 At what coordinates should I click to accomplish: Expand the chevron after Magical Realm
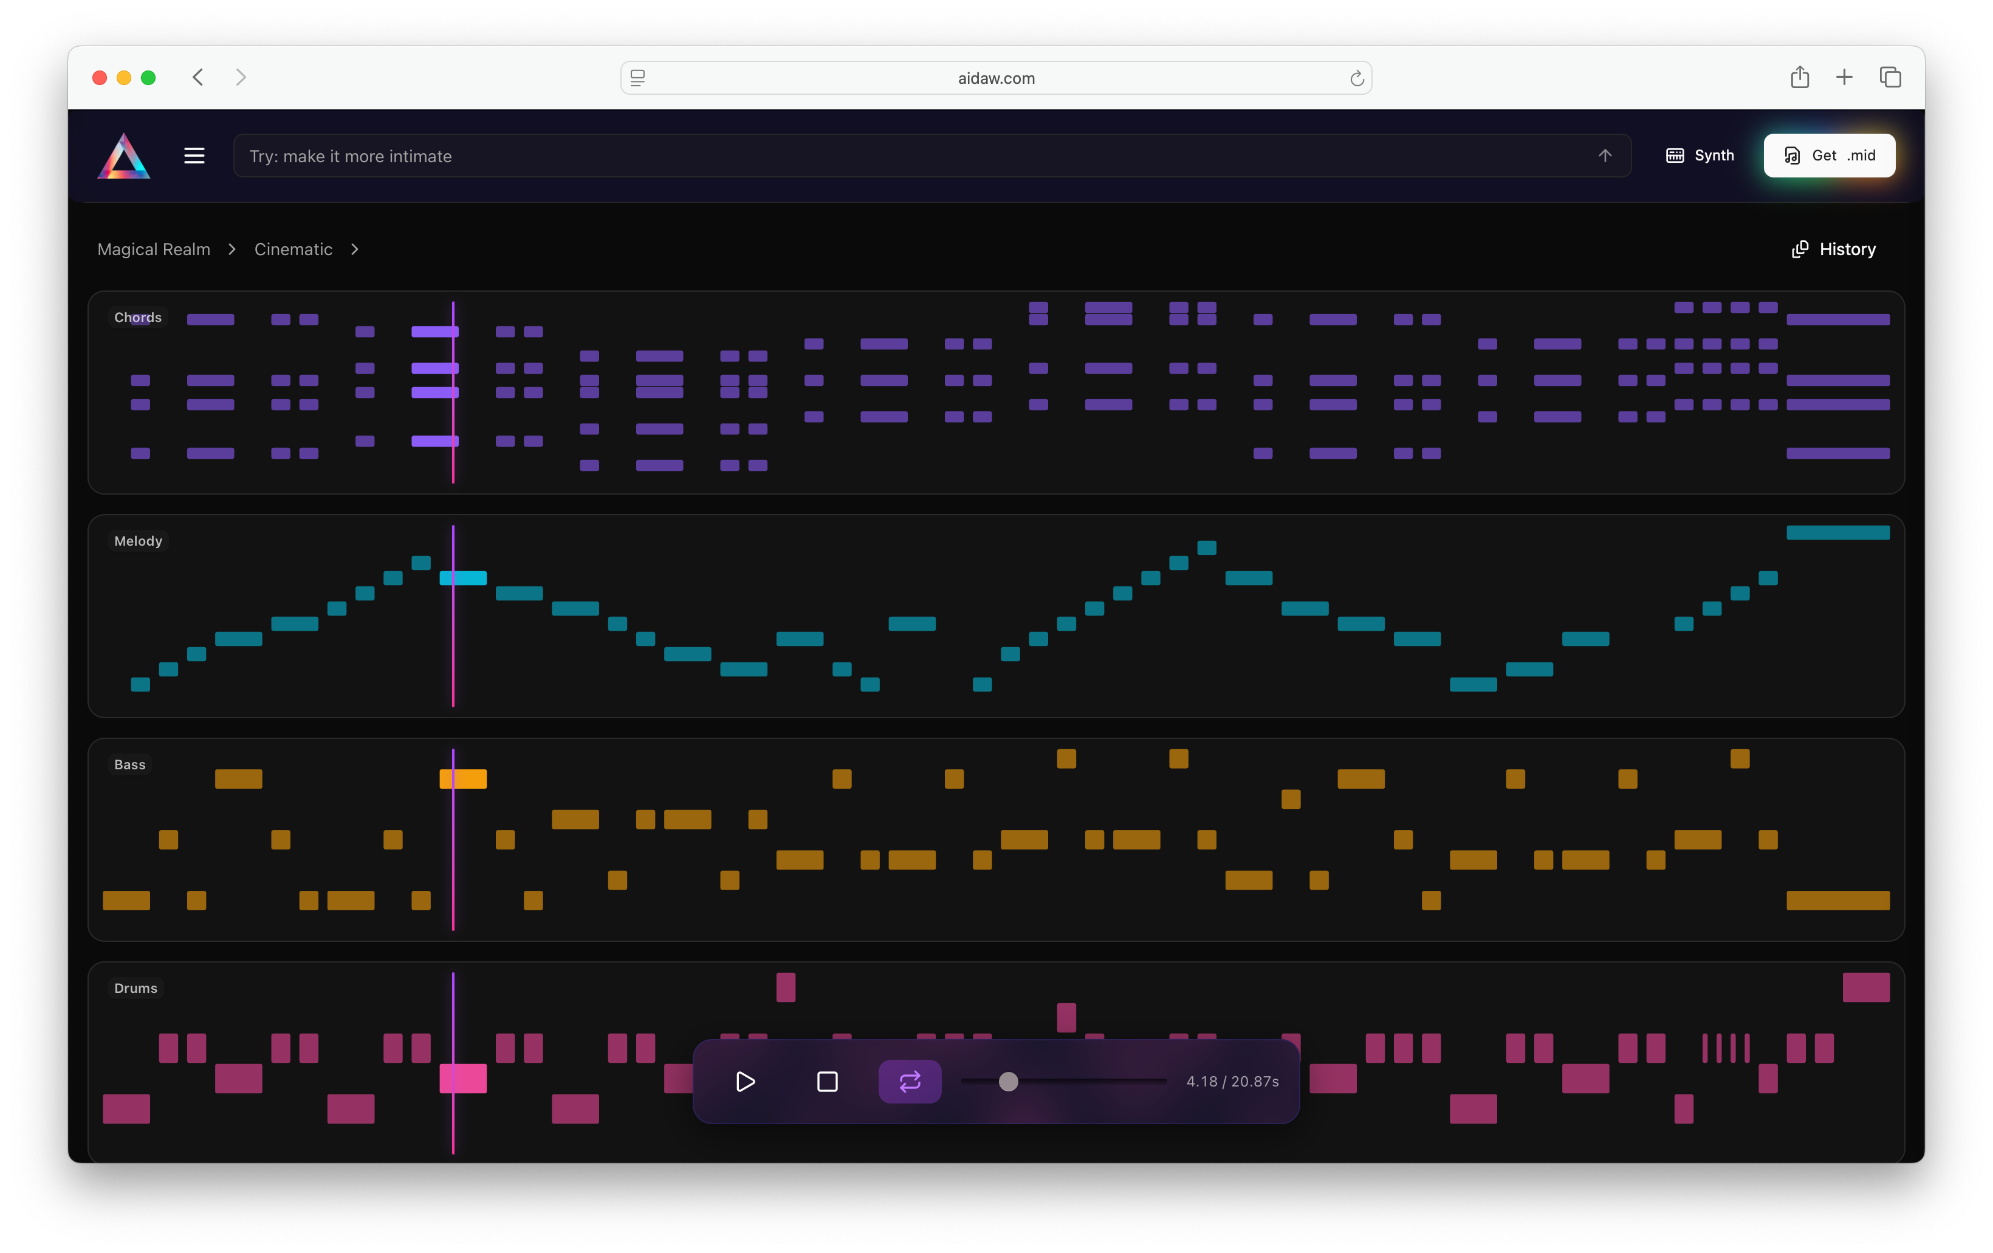point(233,249)
